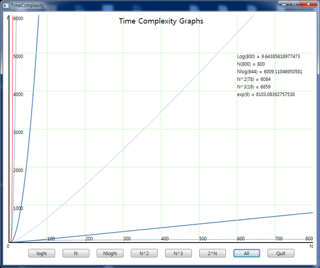Click the 5000 y-axis label
The image size is (320, 268).
(18, 56)
